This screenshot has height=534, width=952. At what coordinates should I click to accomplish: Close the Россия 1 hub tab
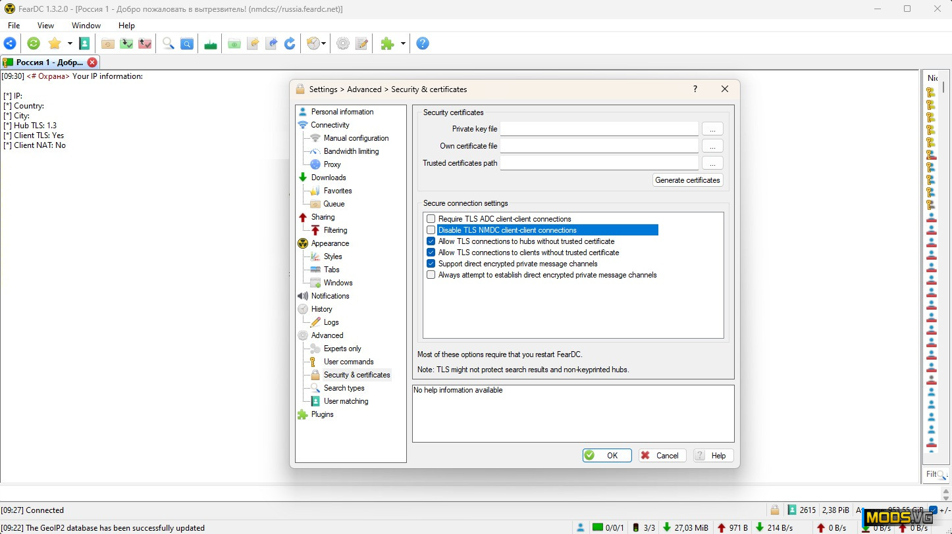92,62
